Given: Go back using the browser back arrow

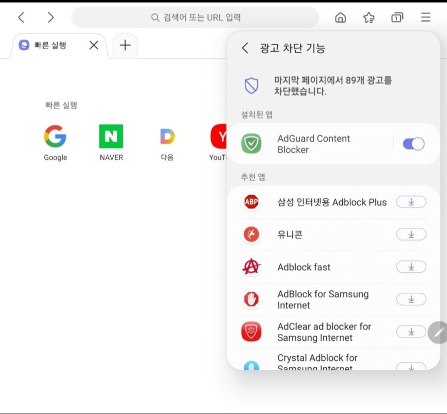Looking at the screenshot, I should click(x=21, y=17).
